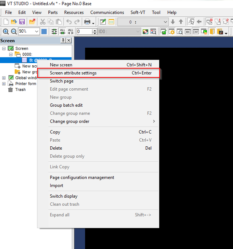Print using the printer icon
The height and width of the screenshot is (249, 233).
[x=87, y=22]
